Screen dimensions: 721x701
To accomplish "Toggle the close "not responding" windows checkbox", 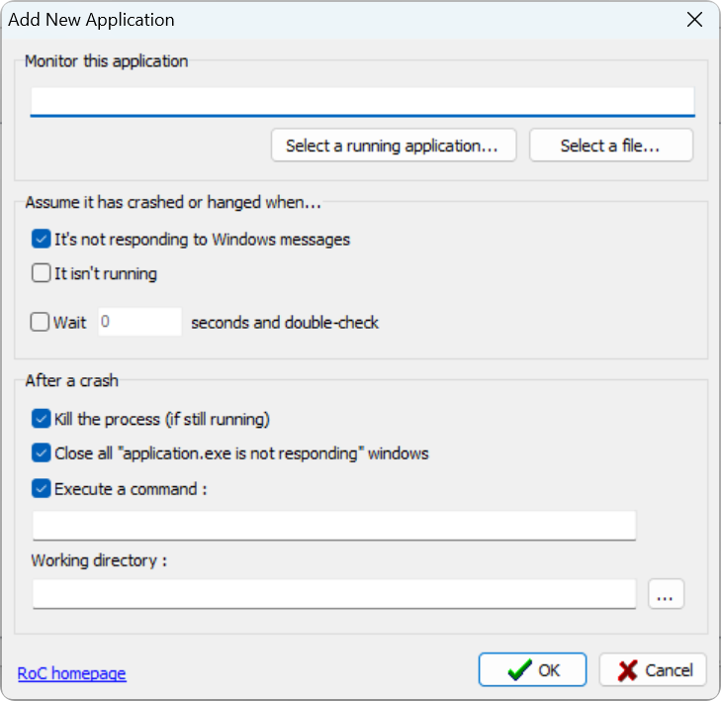I will click(42, 453).
